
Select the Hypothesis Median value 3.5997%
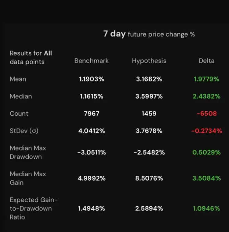click(x=149, y=96)
